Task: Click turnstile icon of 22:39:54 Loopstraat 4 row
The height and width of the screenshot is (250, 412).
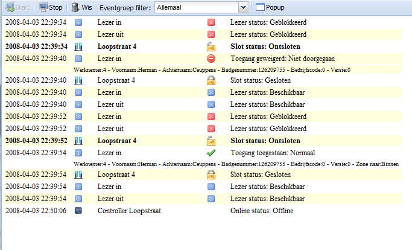Action: tap(78, 175)
